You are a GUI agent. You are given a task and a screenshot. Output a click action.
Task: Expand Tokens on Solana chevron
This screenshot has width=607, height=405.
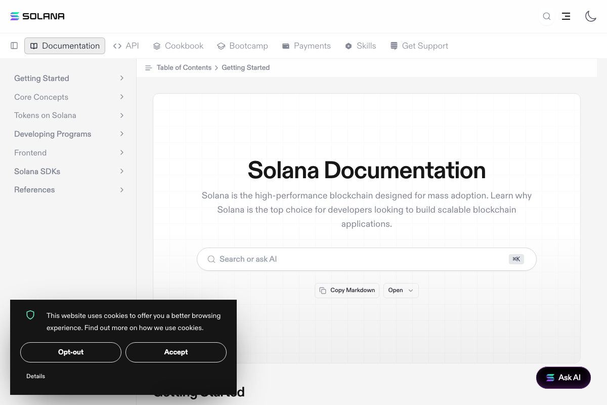122,115
